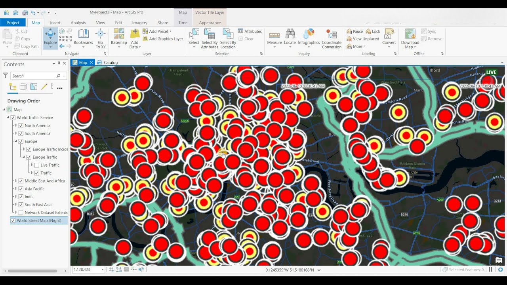Lock labels
Image resolution: width=507 pixels, height=285 pixels.
373,31
